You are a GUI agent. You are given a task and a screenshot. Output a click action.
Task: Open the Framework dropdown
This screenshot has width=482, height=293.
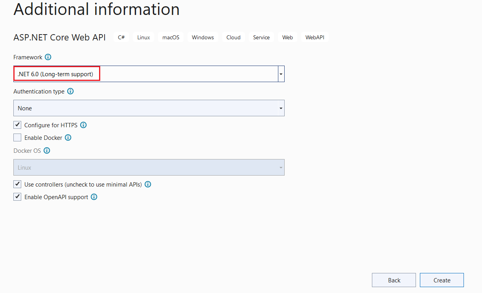click(281, 73)
